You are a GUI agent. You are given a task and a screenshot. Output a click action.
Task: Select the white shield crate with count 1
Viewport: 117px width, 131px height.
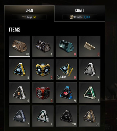pos(43,116)
